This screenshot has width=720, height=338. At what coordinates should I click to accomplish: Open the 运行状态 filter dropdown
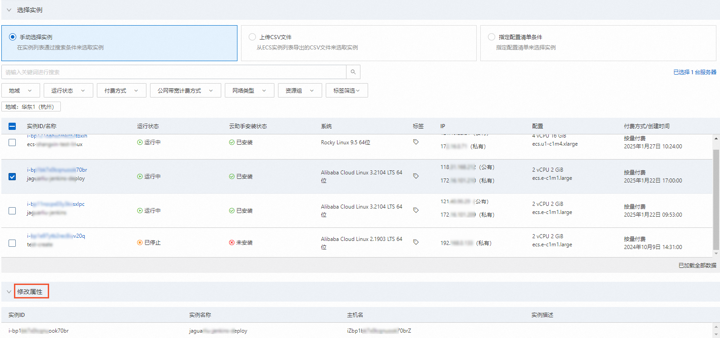[x=68, y=90]
